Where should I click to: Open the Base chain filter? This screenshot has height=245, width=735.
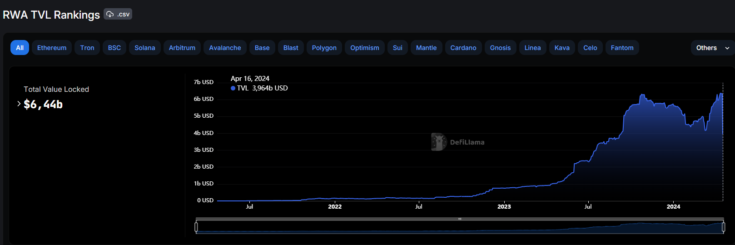coord(262,48)
